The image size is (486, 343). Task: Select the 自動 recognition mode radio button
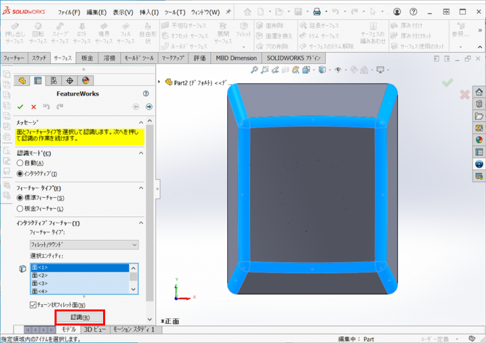tap(20, 163)
